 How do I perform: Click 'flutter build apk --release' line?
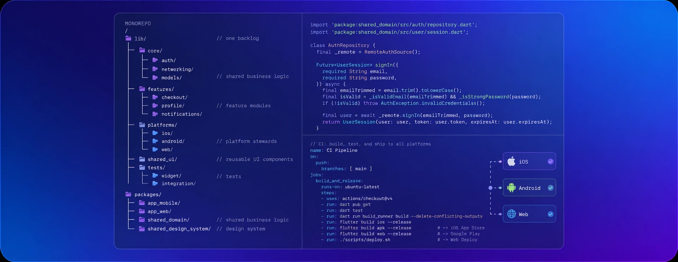tap(366, 228)
